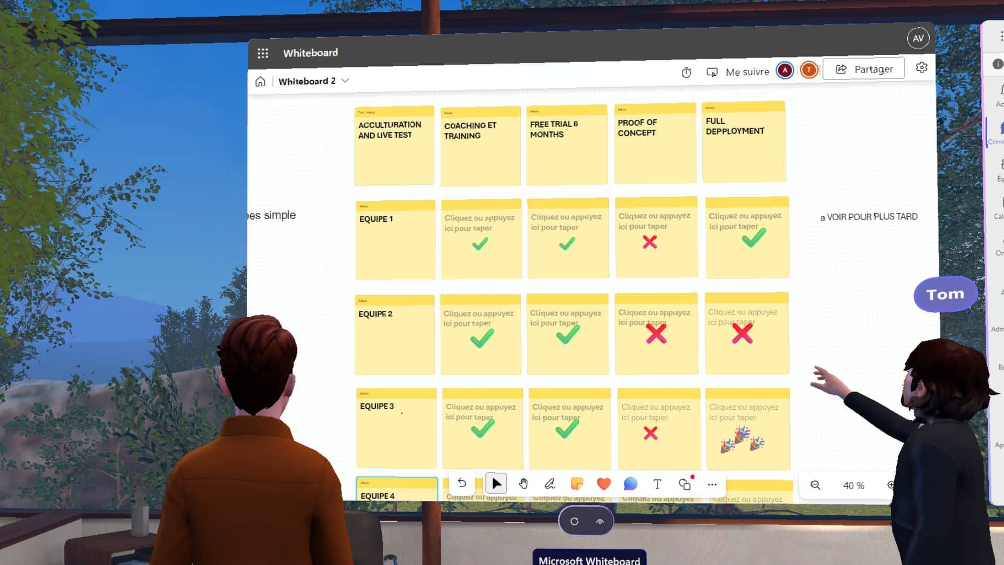1004x565 pixels.
Task: Go to Whiteboard home icon
Action: click(260, 82)
